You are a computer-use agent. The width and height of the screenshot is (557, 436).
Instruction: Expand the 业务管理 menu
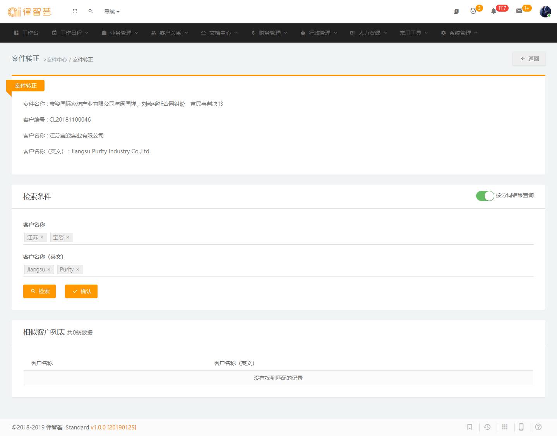coord(120,33)
